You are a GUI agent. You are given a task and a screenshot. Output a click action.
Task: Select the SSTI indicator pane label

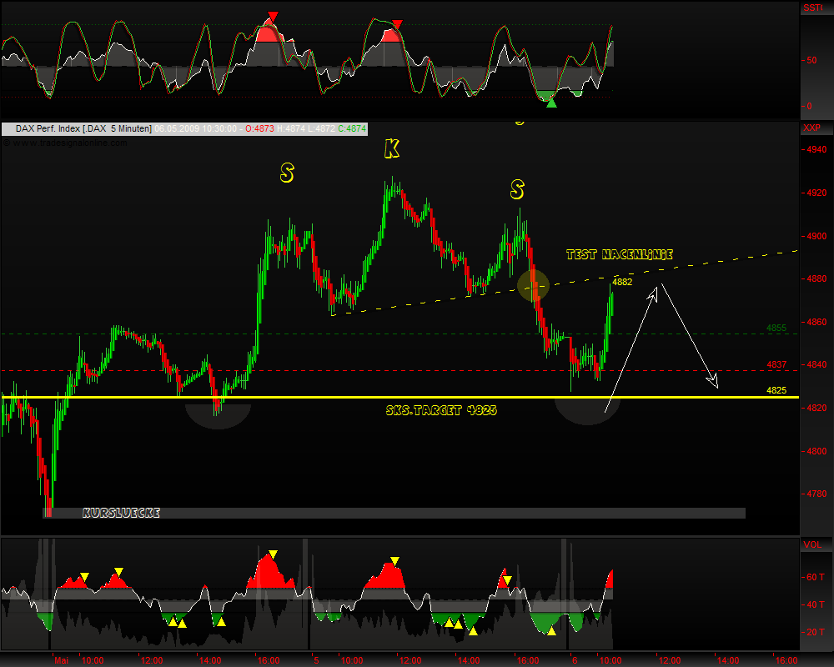(x=811, y=8)
